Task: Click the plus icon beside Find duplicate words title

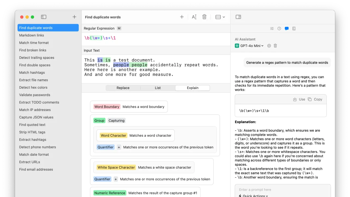Action: (x=182, y=17)
